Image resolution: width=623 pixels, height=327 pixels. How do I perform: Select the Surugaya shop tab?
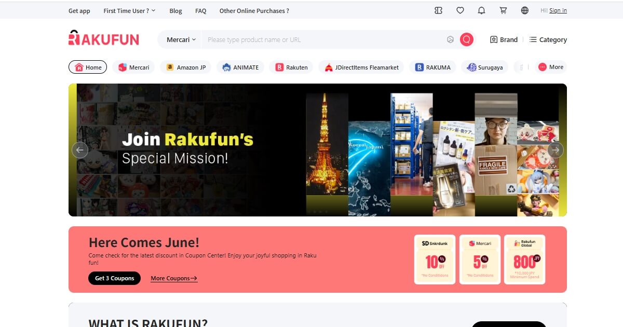pos(485,67)
